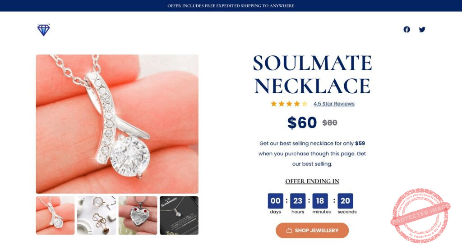Open the 4.5 Star Reviews link
This screenshot has width=462, height=249.
334,104
